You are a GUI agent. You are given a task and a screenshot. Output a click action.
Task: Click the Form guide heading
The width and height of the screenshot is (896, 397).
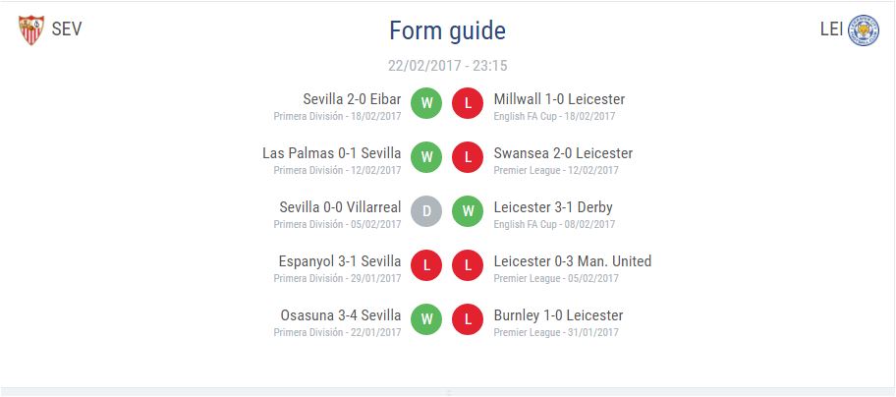(447, 30)
